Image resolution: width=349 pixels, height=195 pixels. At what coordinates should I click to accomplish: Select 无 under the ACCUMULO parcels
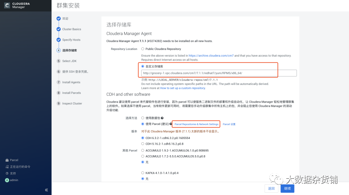click(x=143, y=162)
